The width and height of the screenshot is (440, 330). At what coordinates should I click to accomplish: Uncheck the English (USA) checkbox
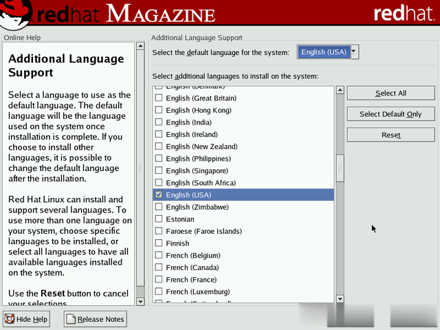(x=159, y=195)
